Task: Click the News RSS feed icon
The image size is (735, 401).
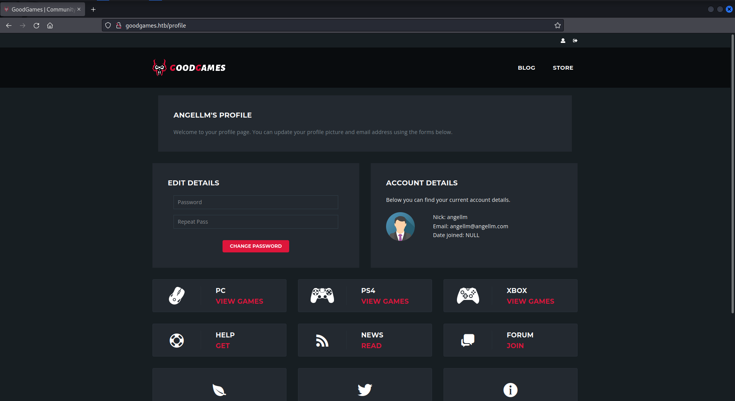Action: [x=322, y=340]
